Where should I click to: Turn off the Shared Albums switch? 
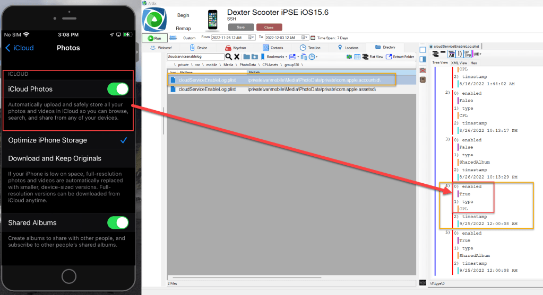(x=118, y=222)
